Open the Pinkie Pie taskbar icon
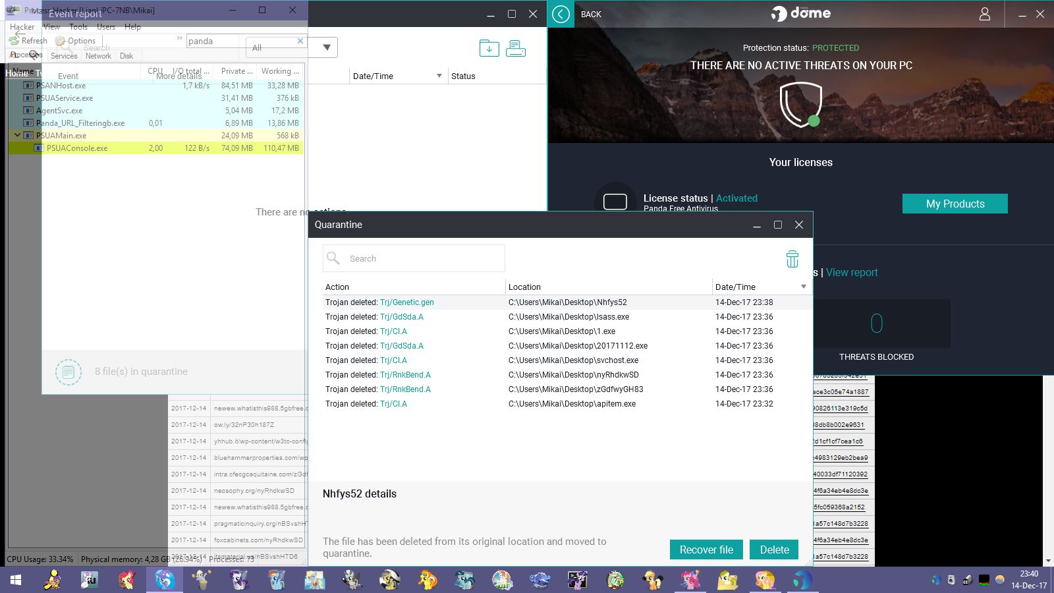This screenshot has height=593, width=1054. [x=691, y=580]
